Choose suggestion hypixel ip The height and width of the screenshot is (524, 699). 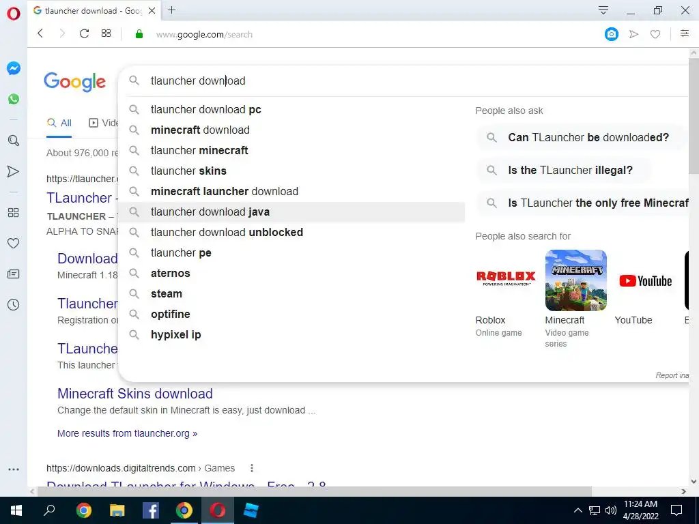[291, 335]
